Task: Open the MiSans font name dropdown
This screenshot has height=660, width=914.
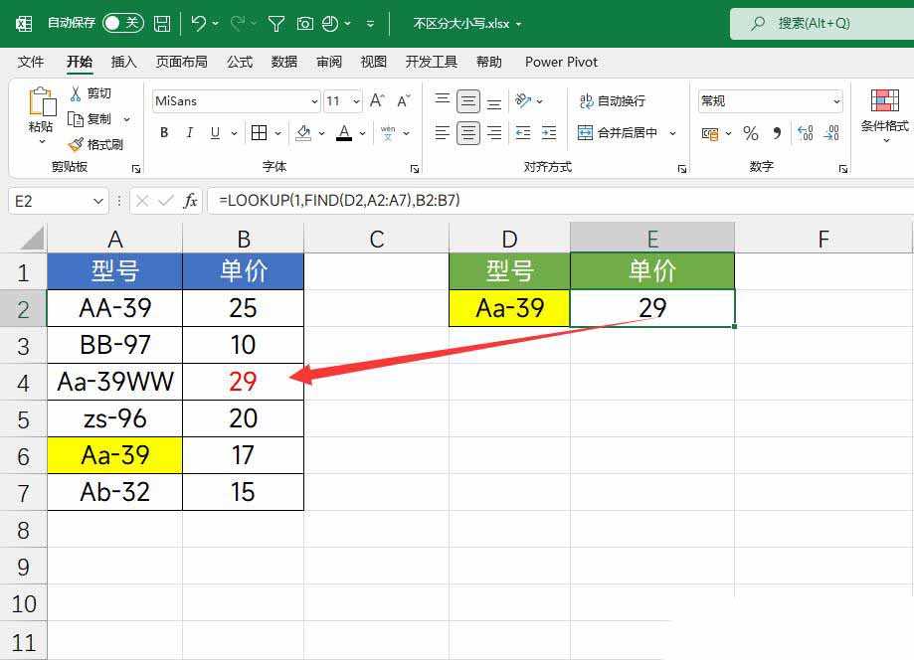Action: 314,101
